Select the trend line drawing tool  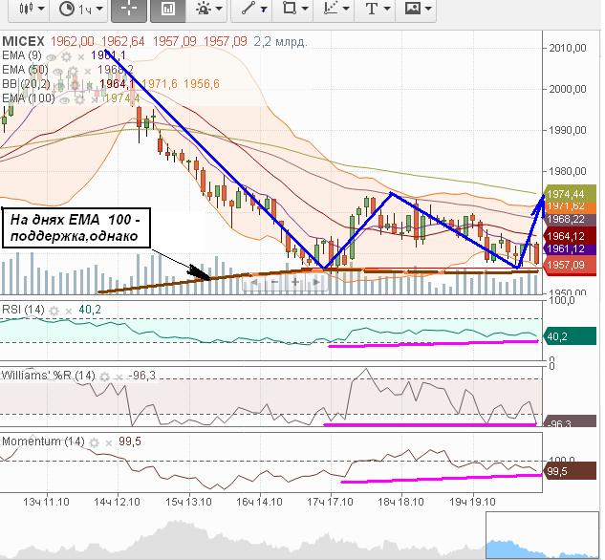[248, 9]
